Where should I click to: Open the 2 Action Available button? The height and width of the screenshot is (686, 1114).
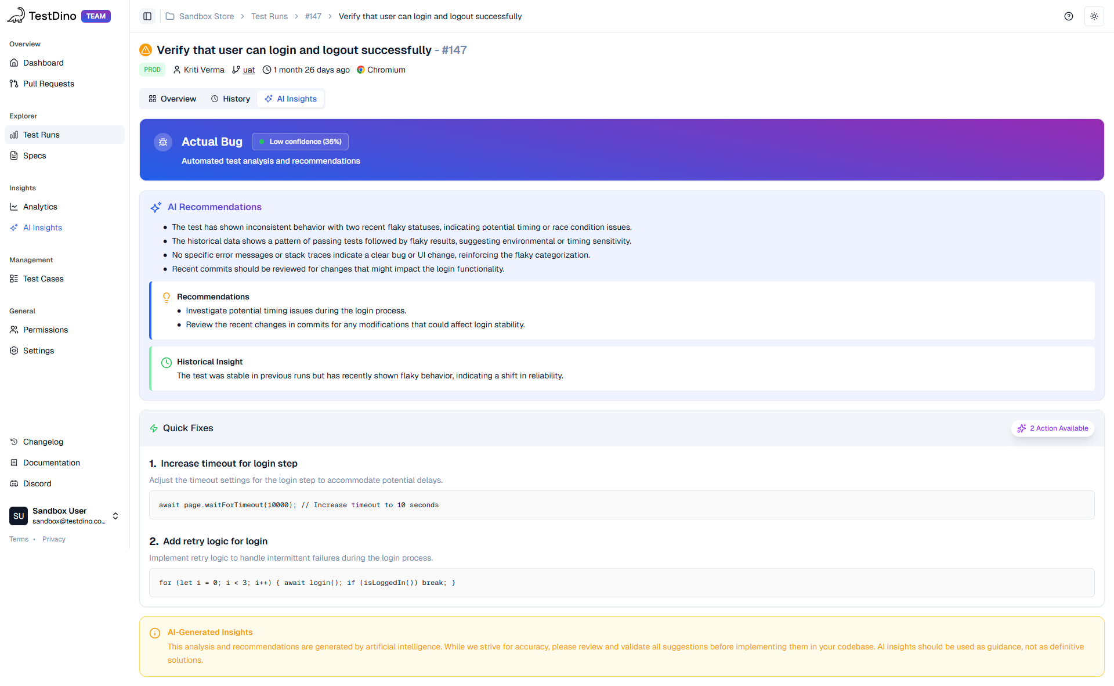[1052, 428]
